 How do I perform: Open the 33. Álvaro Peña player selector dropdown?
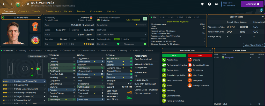tap(21, 18)
